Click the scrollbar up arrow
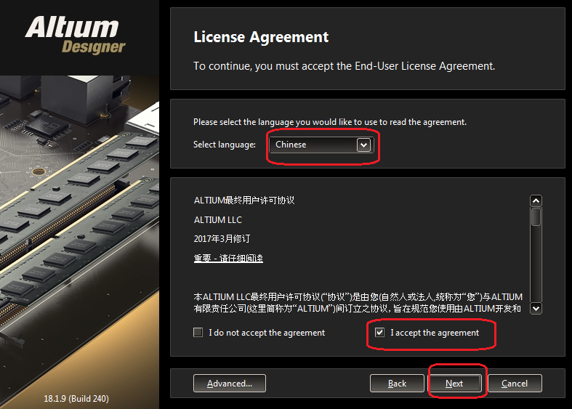 click(536, 201)
